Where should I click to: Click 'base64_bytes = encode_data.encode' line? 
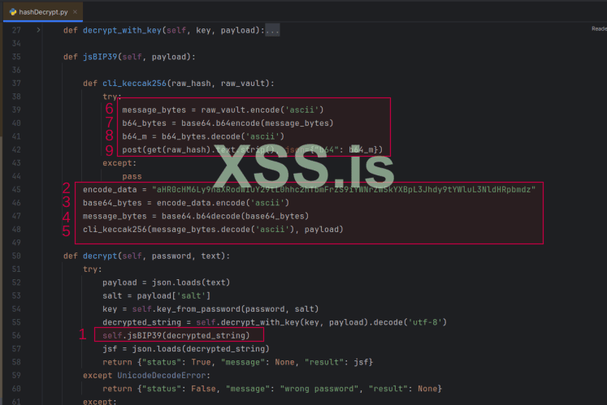click(x=186, y=203)
